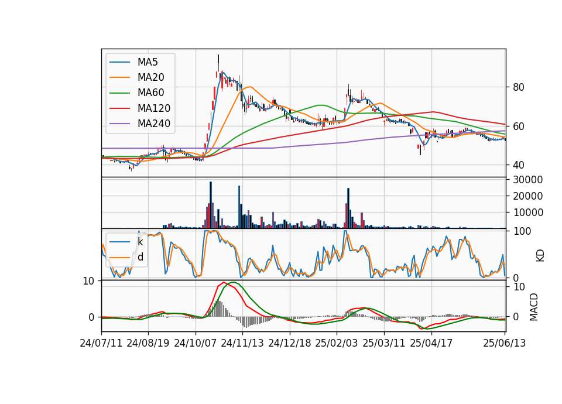Click the k legend label in KD panel

[x=140, y=242]
